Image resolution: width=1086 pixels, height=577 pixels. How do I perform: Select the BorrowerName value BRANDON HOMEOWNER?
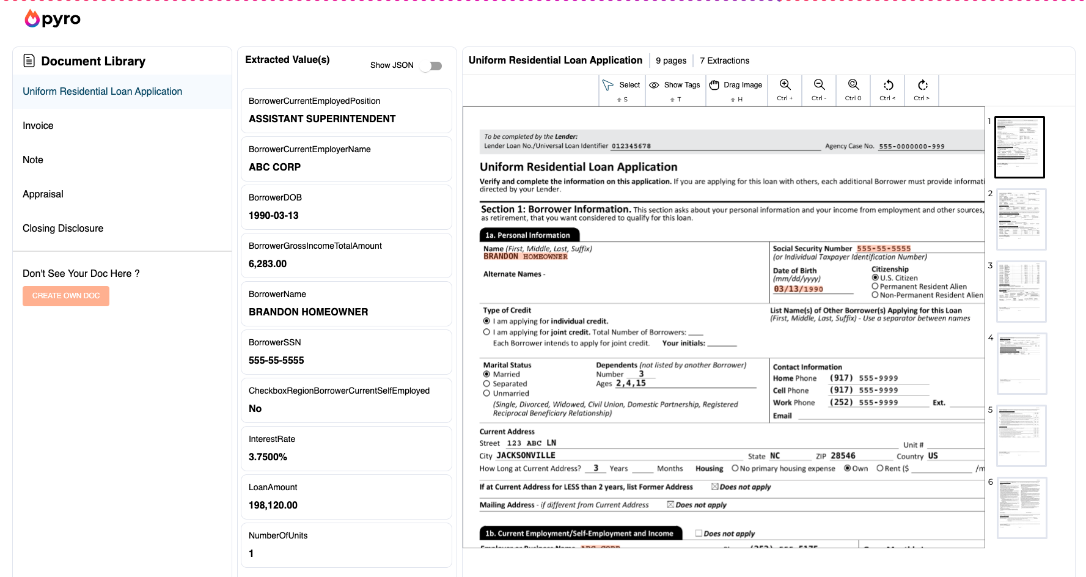[309, 312]
